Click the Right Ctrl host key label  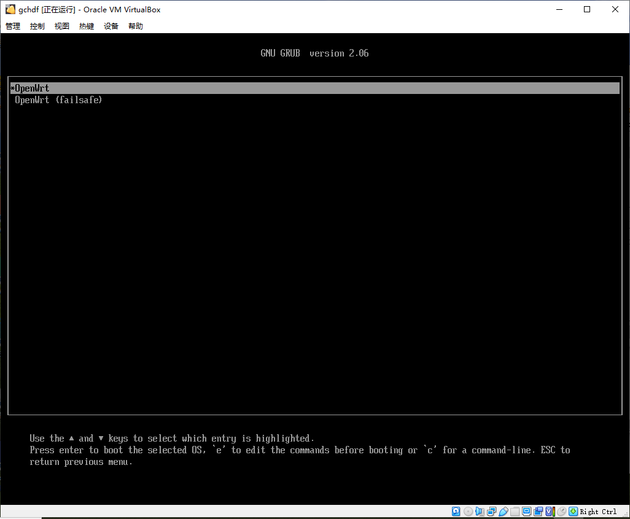click(x=598, y=512)
